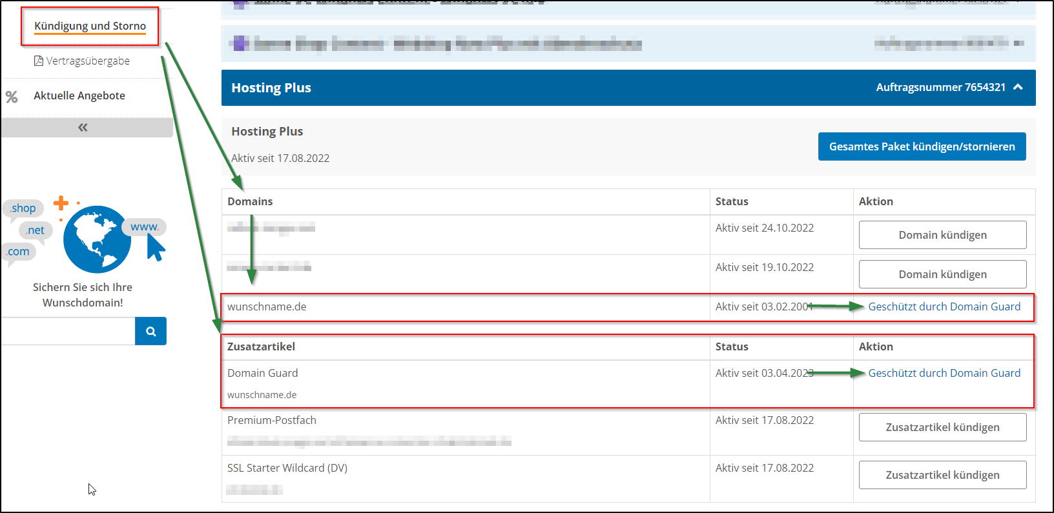Click the globe domain promo image
This screenshot has width=1054, height=513.
pos(97,239)
